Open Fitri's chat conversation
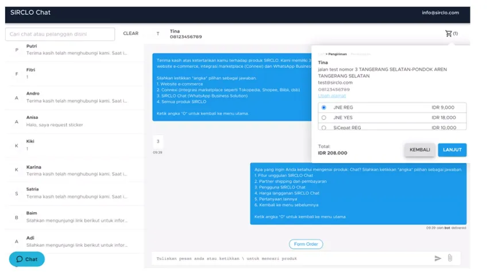Screen dimensions: 490x275 (74, 73)
